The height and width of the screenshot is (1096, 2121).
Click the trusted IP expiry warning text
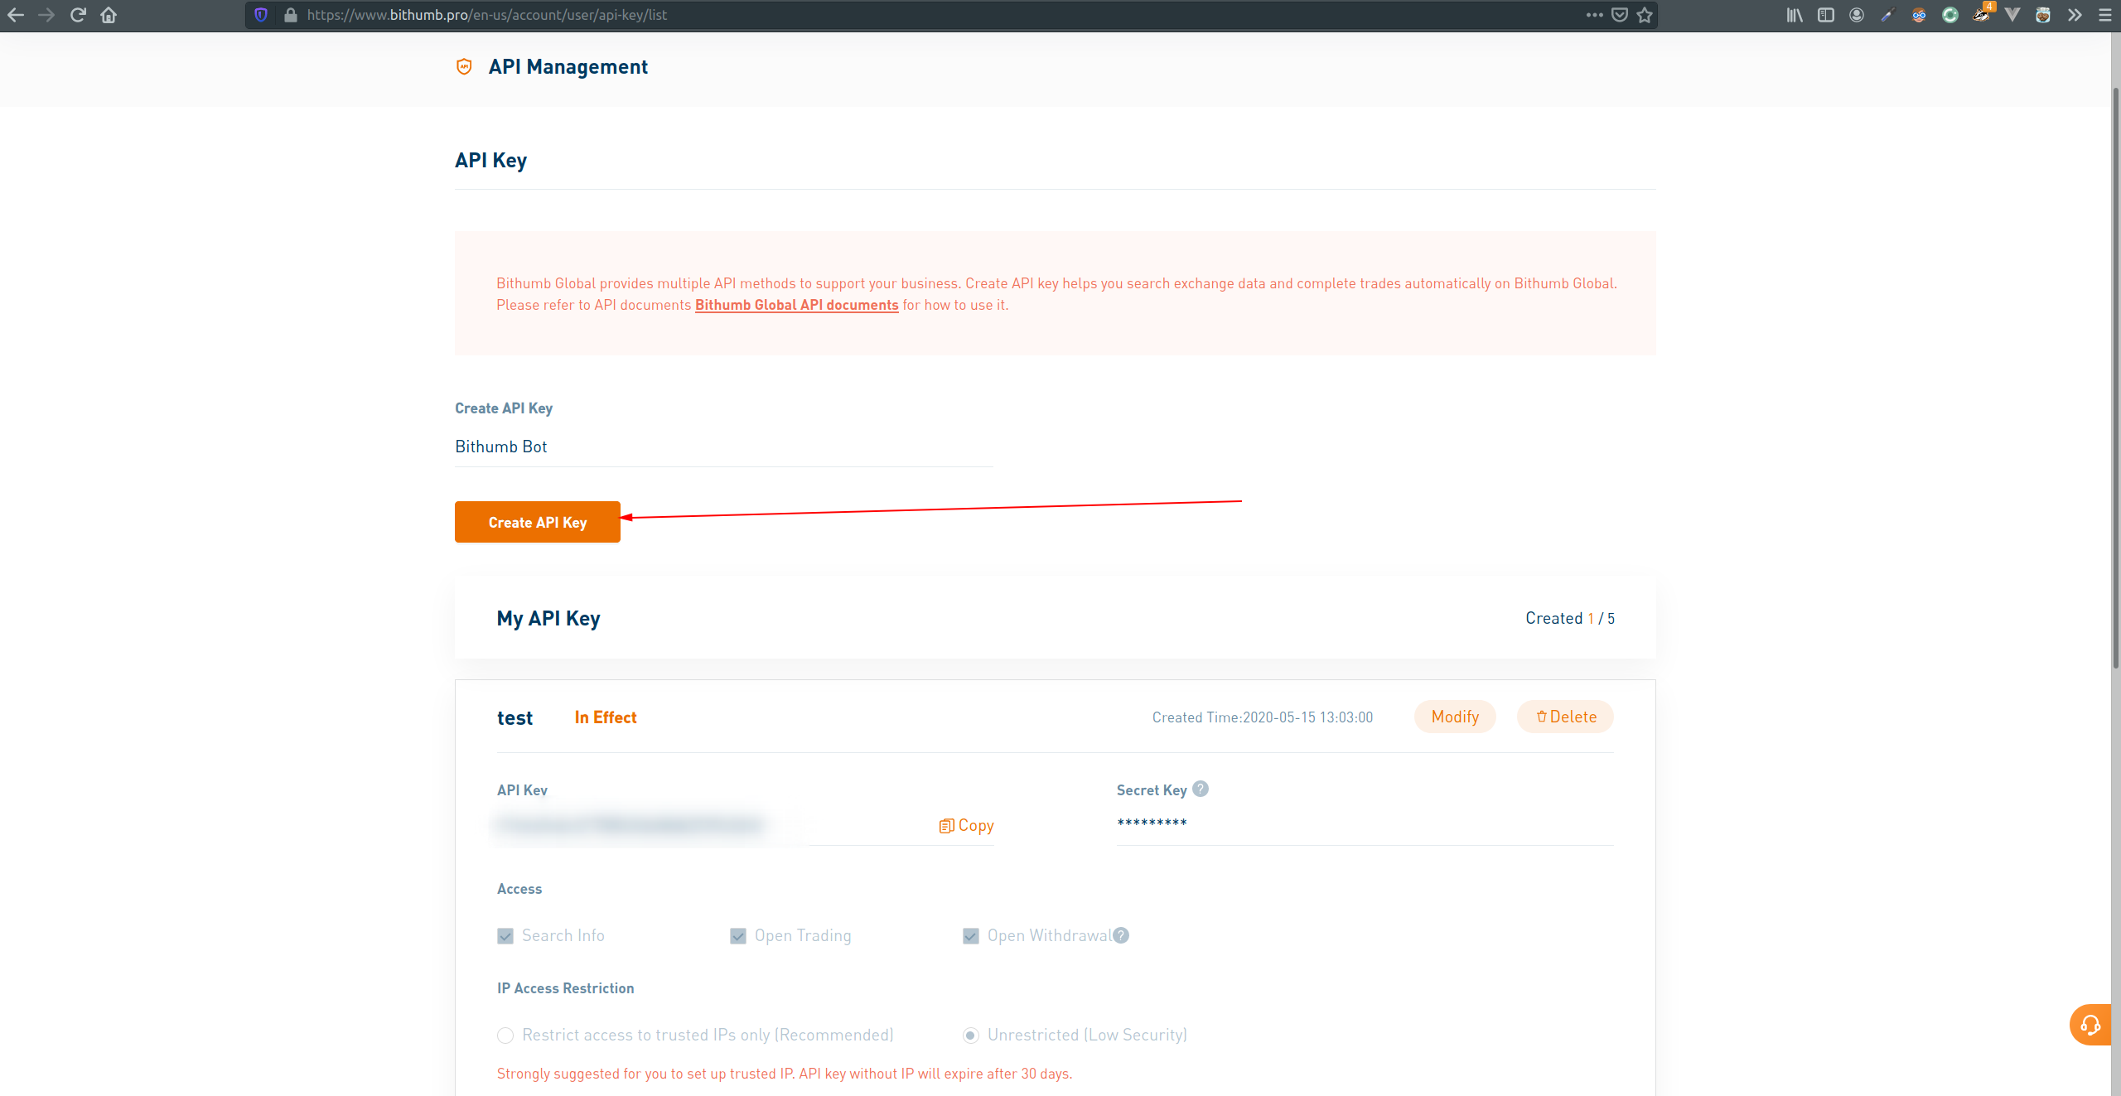[785, 1074]
